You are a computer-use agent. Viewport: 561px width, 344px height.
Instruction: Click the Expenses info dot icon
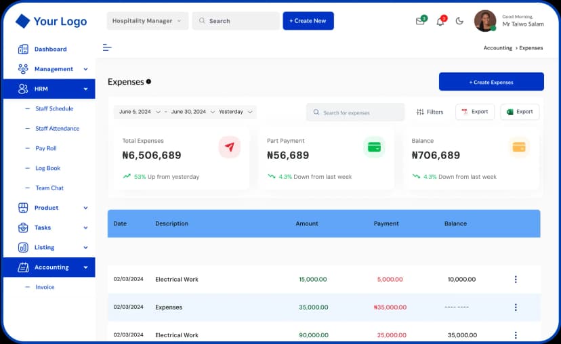pos(148,81)
